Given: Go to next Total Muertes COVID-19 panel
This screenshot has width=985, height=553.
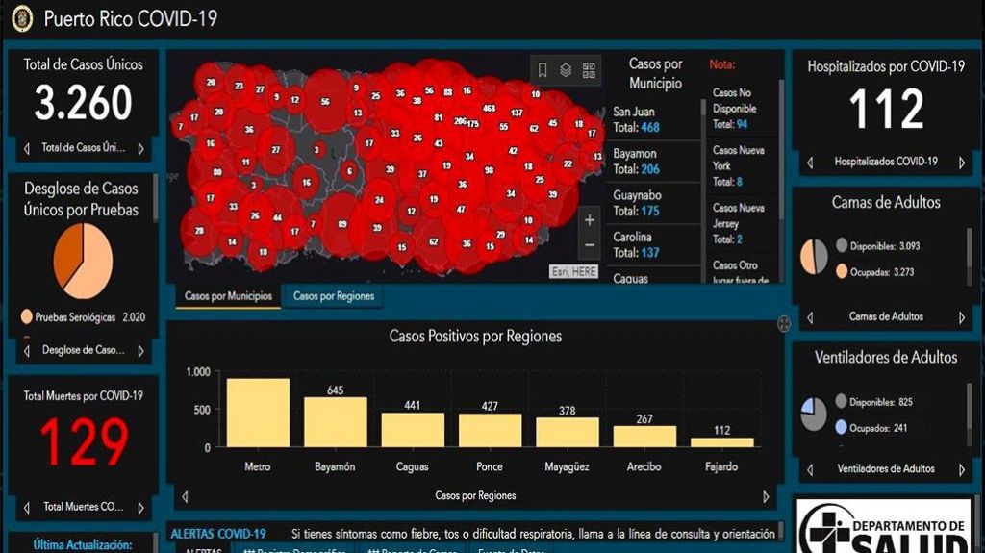Looking at the screenshot, I should [x=140, y=507].
